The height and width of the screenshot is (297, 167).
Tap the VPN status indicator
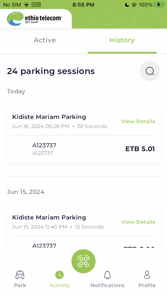36,5
